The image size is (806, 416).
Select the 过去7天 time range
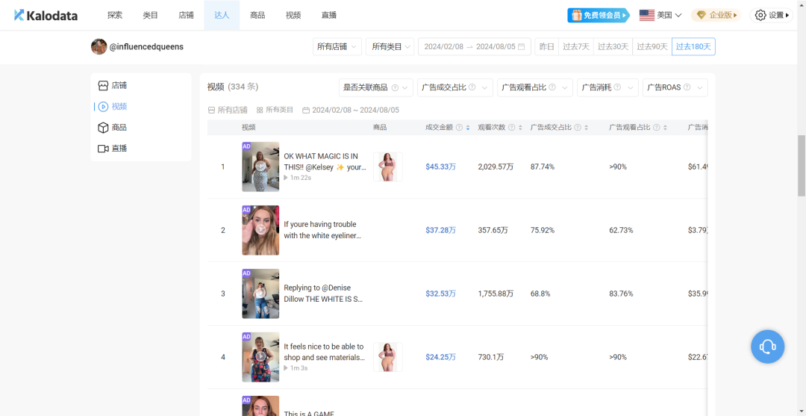(576, 47)
